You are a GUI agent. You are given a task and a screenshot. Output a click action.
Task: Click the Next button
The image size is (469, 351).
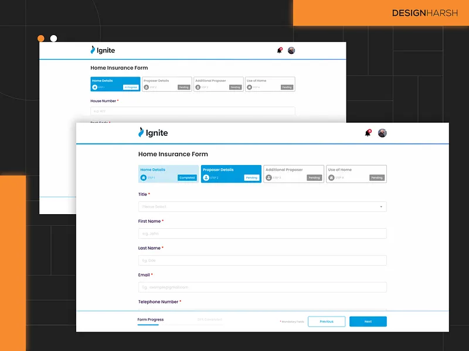(368, 321)
